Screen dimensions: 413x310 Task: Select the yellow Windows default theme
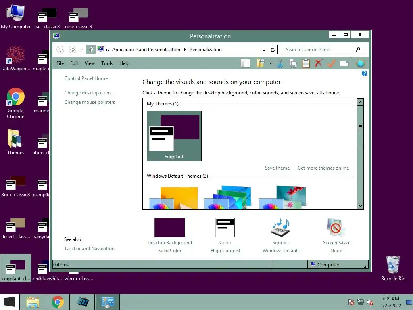pos(173,198)
